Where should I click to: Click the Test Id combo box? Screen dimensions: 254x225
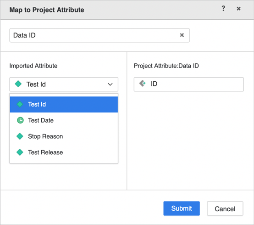coord(64,84)
